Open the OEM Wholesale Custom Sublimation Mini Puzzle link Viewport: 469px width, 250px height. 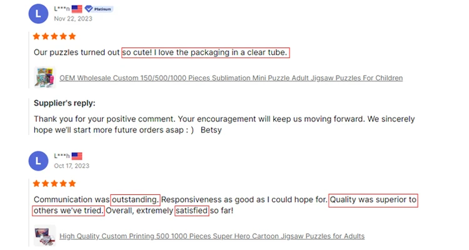(x=231, y=78)
